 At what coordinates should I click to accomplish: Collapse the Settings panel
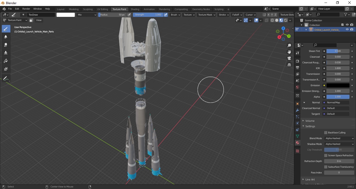click(x=310, y=126)
